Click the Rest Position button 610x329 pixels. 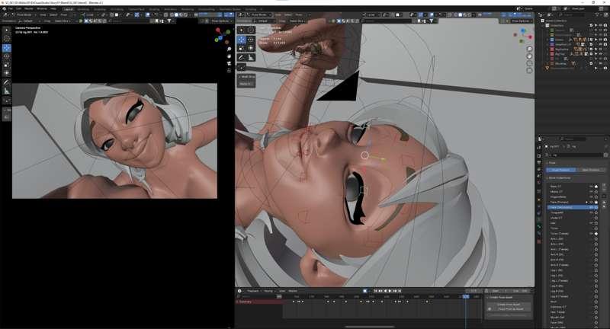tap(590, 170)
